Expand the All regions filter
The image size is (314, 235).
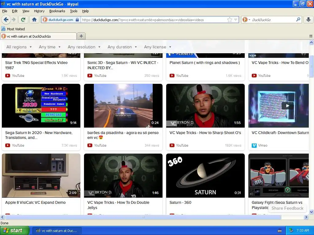click(x=19, y=47)
